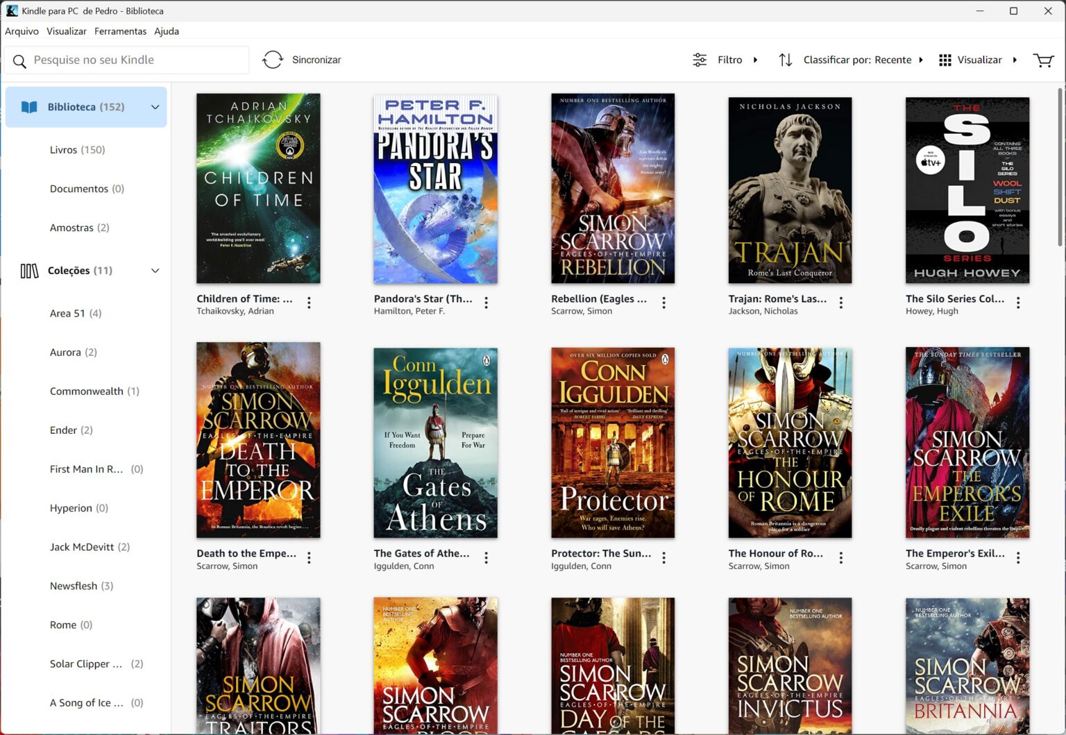Open the shopping cart store icon

[x=1043, y=60]
